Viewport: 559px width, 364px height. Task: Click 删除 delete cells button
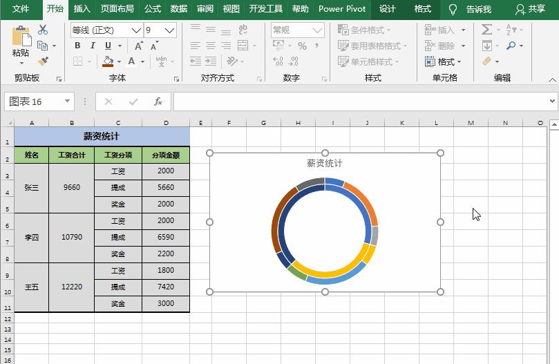(440, 46)
